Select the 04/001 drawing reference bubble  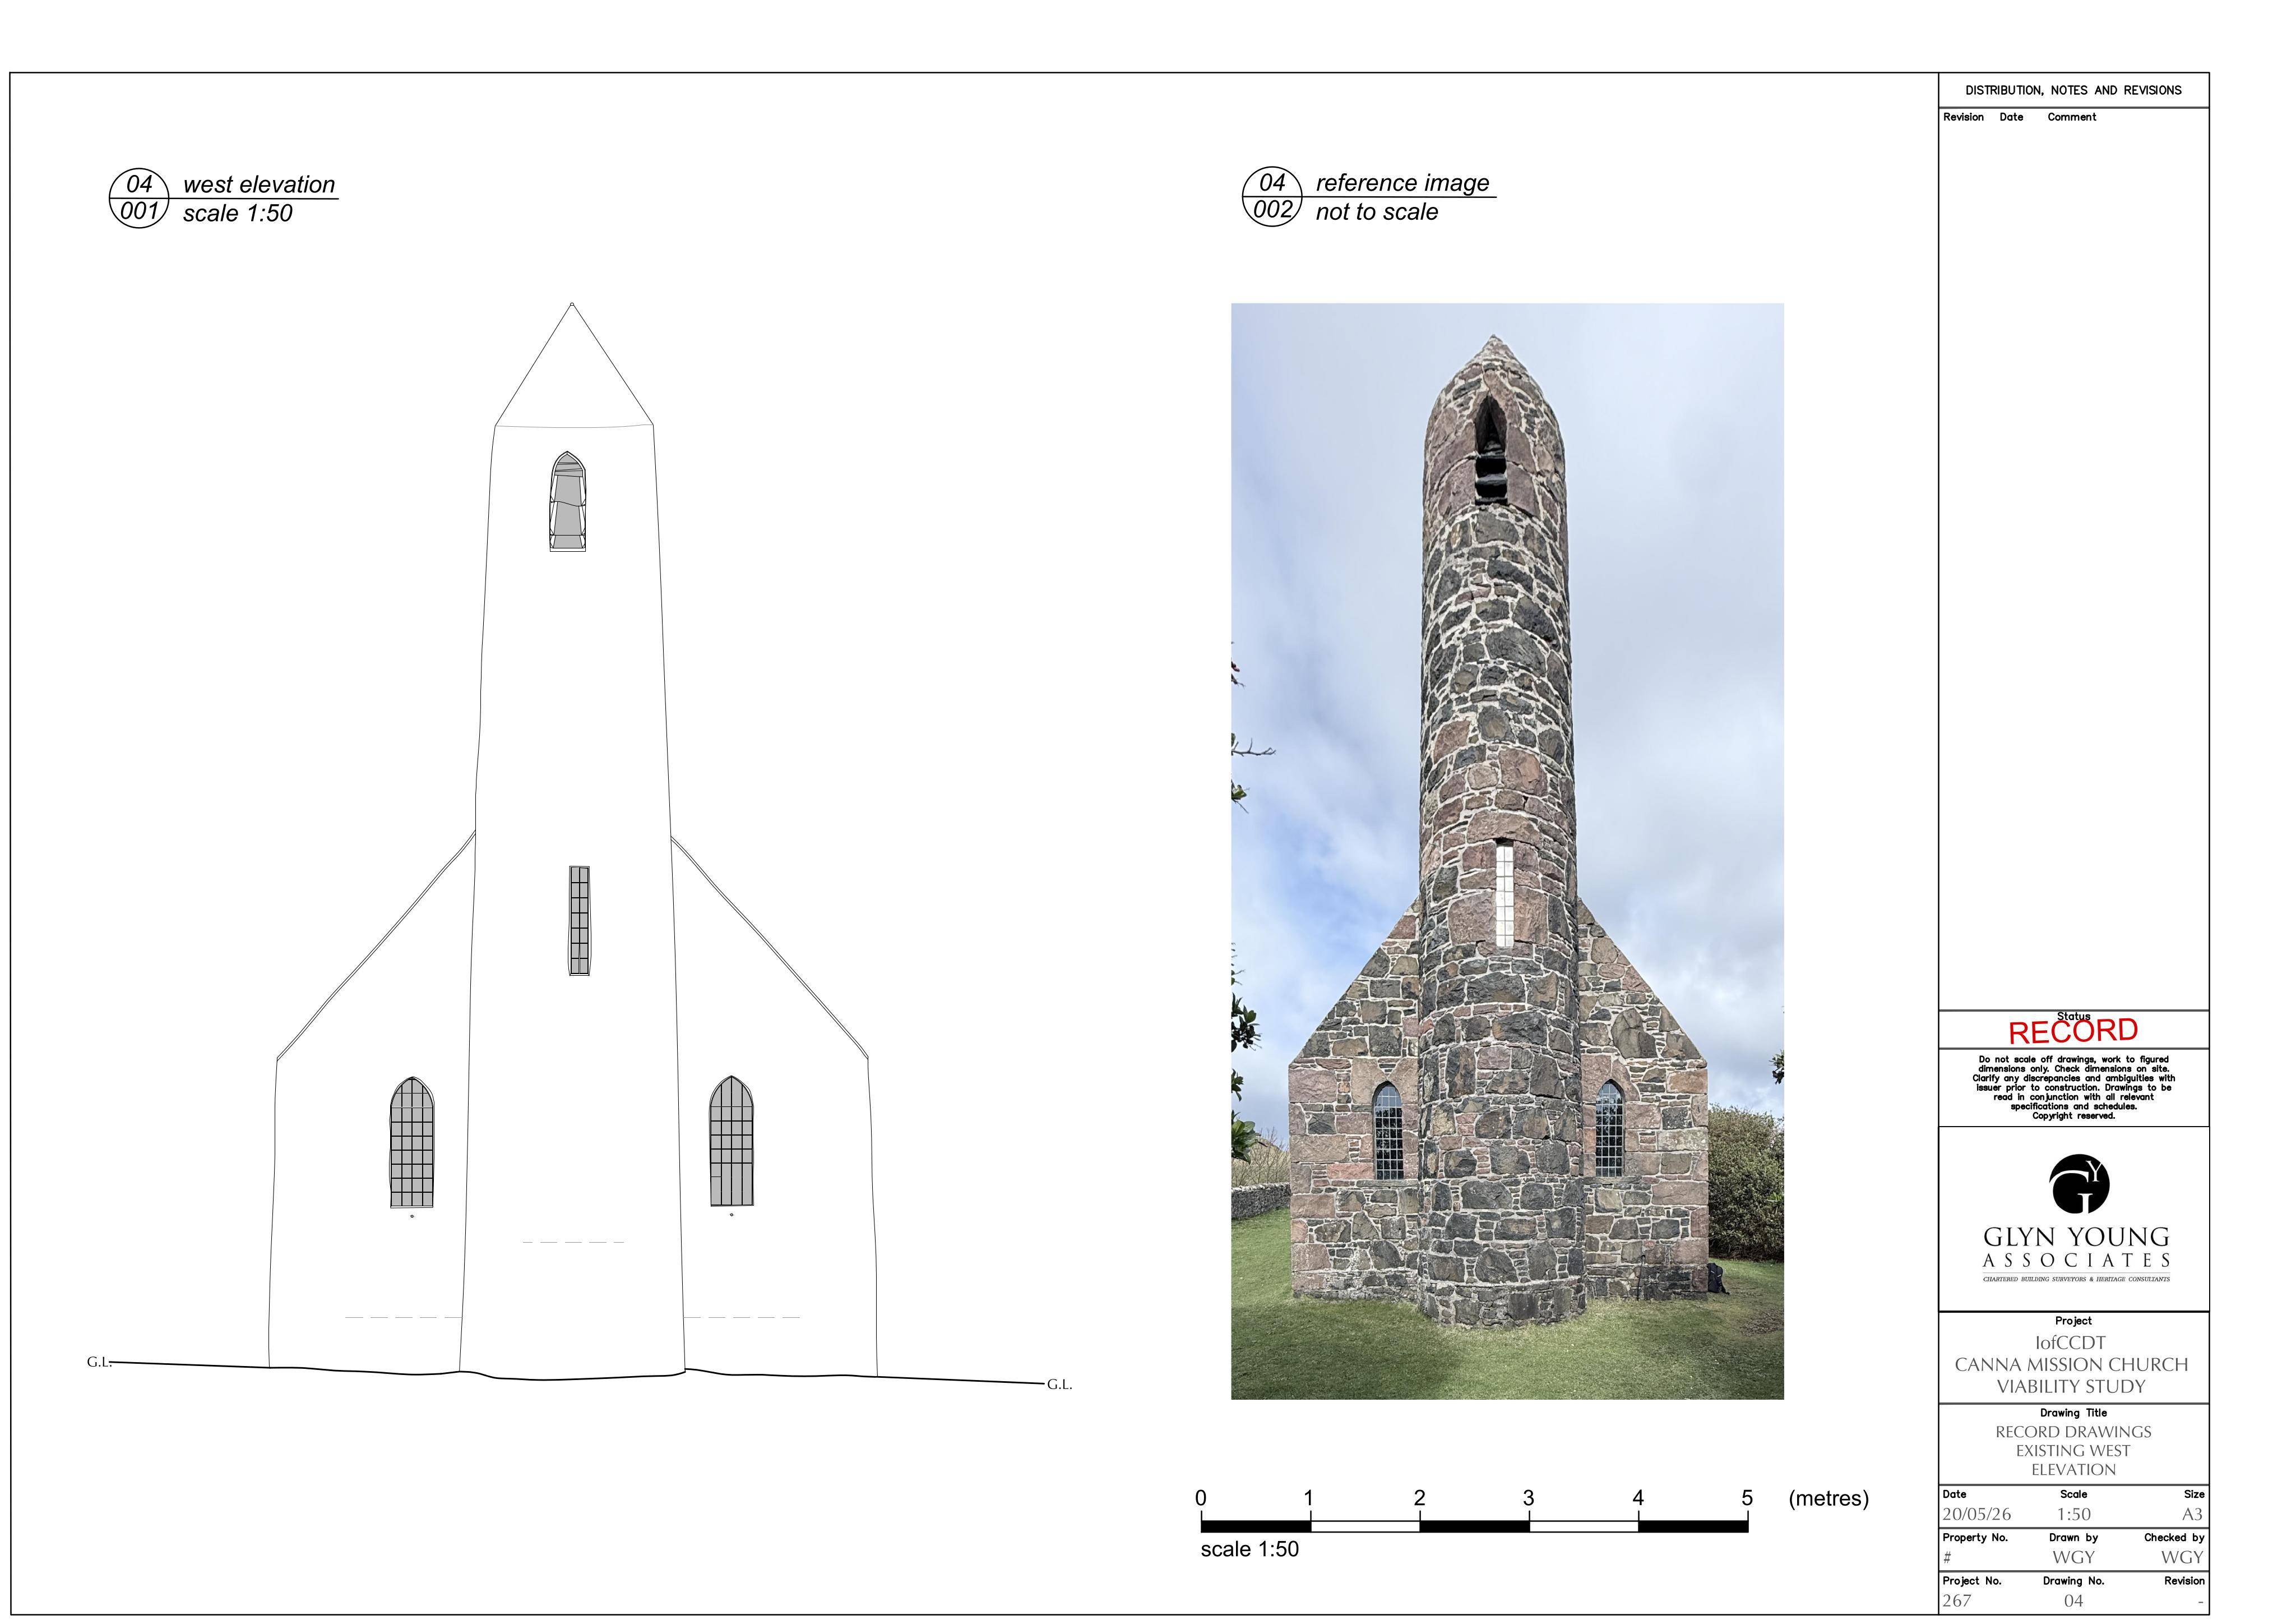(139, 198)
